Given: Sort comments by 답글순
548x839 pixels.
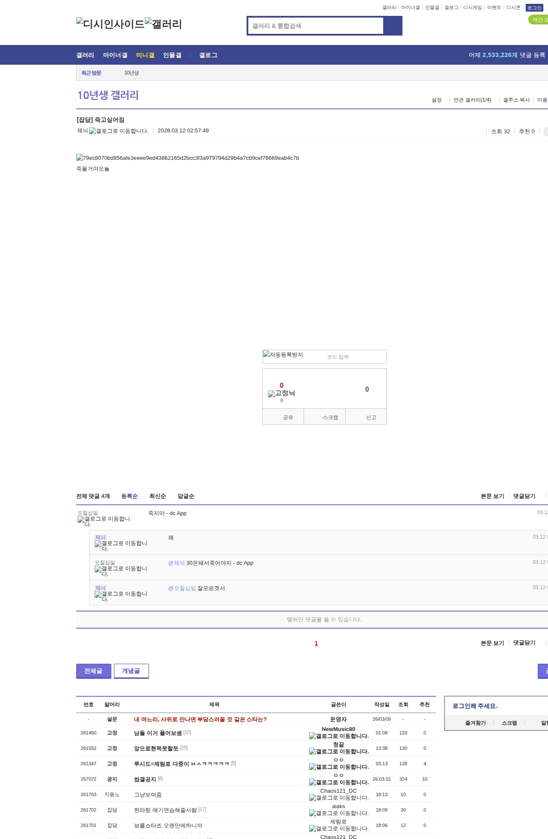Looking at the screenshot, I should click(x=186, y=496).
